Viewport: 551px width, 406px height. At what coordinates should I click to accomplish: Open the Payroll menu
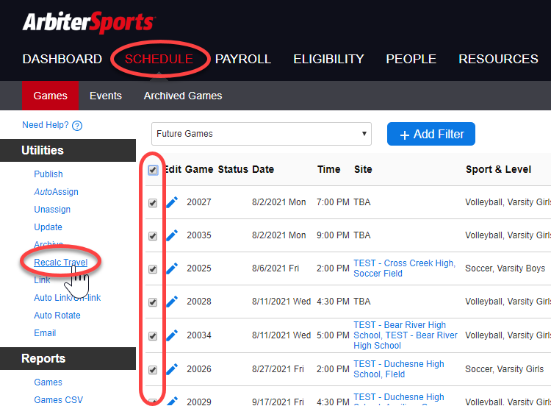click(x=243, y=59)
